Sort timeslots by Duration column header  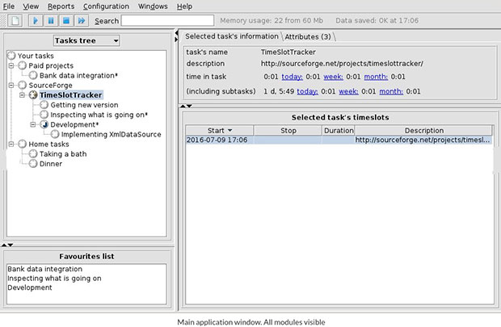(339, 131)
